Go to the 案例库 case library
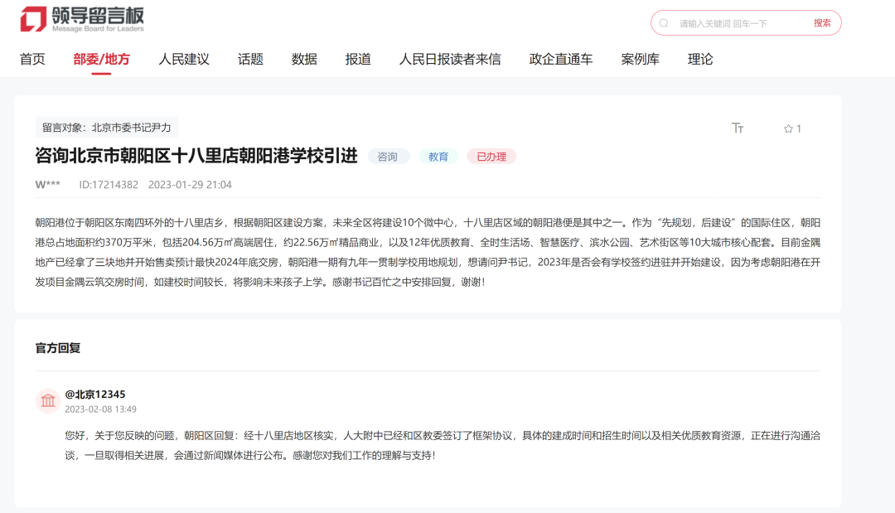This screenshot has height=513, width=895. (641, 60)
